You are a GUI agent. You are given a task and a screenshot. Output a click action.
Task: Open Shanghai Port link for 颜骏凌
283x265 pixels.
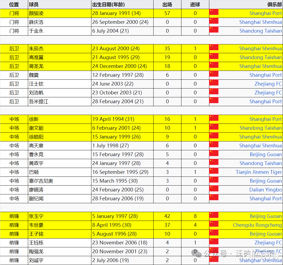coord(266,13)
